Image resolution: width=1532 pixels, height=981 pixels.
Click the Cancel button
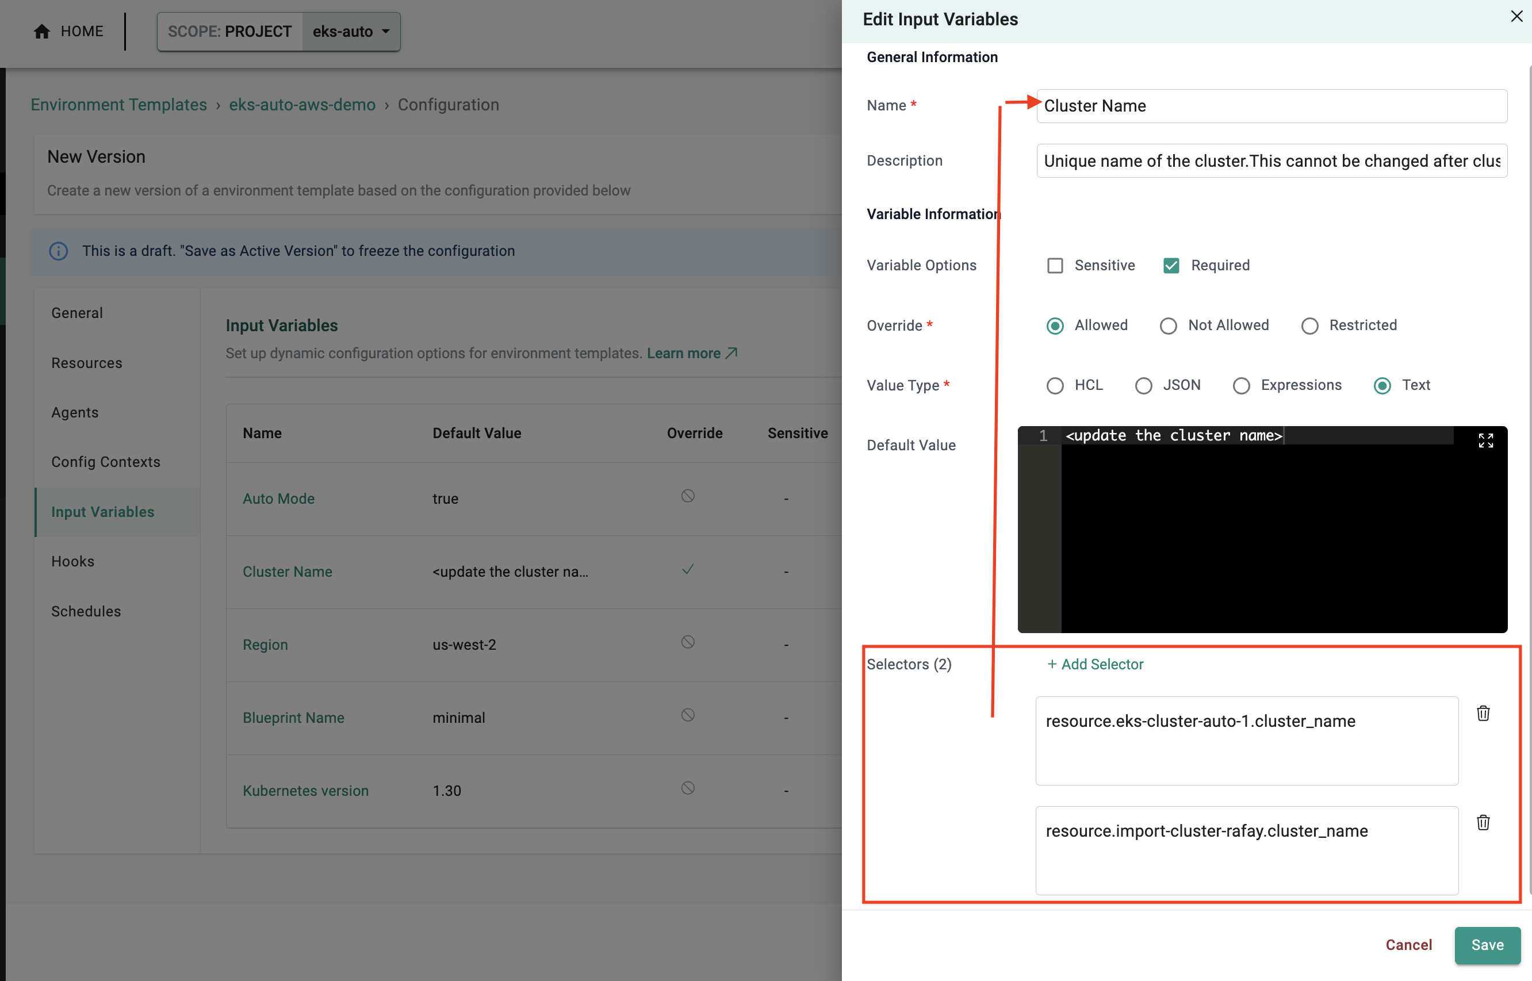coord(1408,945)
